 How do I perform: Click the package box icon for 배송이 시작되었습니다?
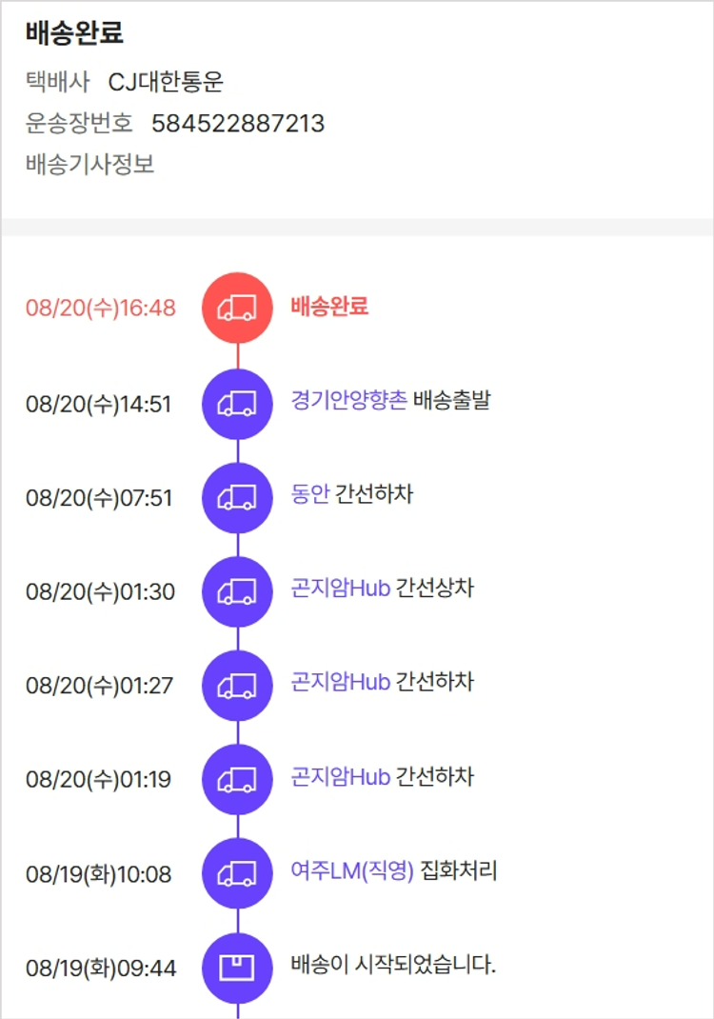tap(237, 968)
